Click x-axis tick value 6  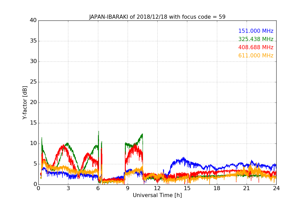click(x=98, y=188)
